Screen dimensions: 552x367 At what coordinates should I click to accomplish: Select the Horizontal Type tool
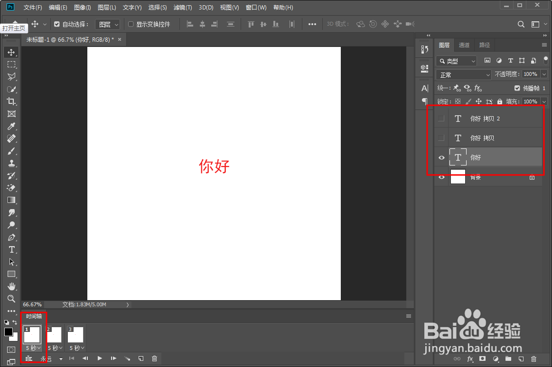click(11, 249)
